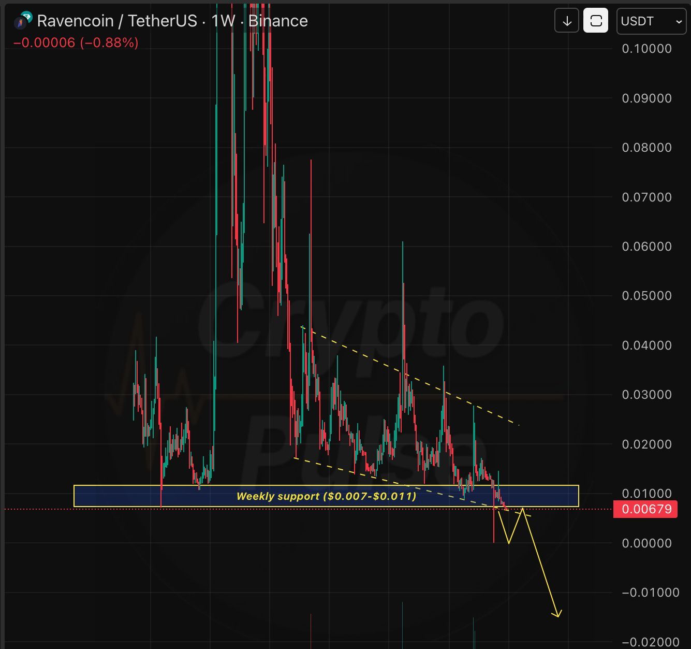
Task: Click the down arrow button beside USDT
Action: (x=567, y=21)
